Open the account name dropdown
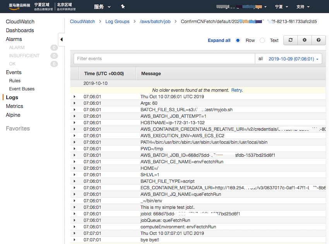Screen dimensions: 329x244 click(x=241, y=7)
